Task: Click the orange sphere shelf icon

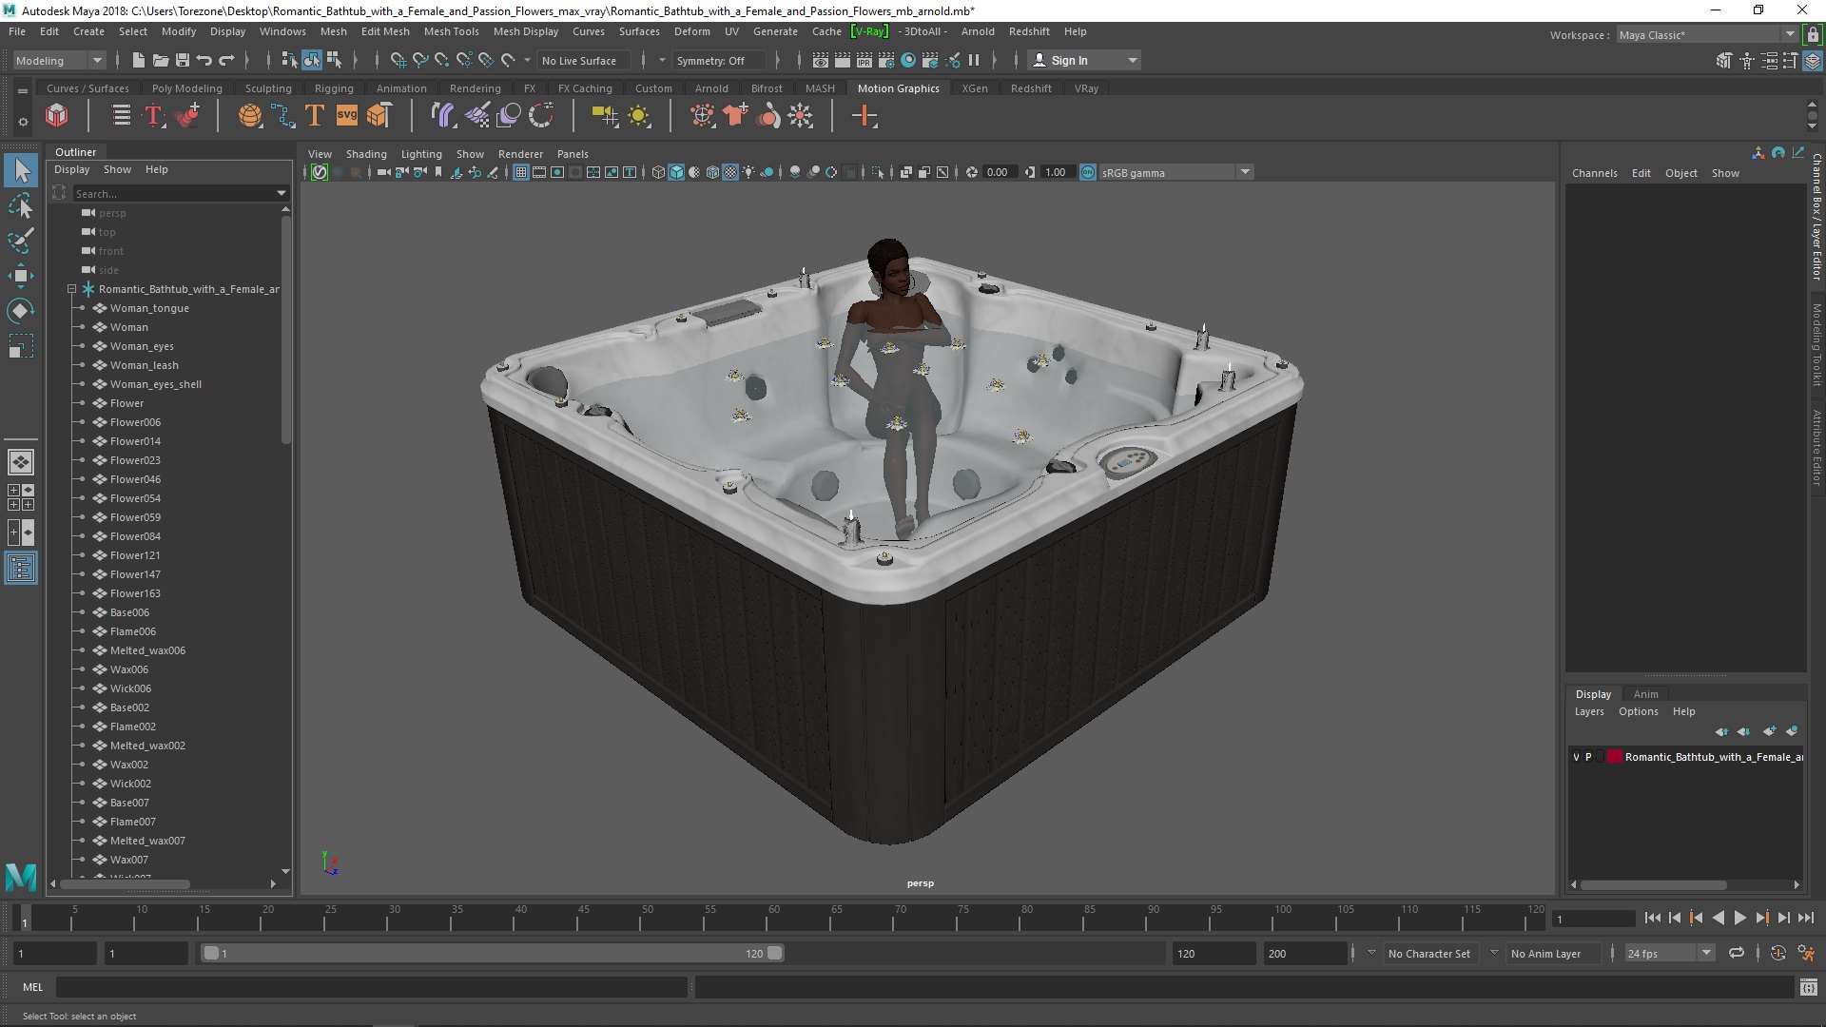Action: coord(250,116)
